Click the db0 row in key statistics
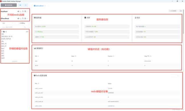 (x=107, y=61)
